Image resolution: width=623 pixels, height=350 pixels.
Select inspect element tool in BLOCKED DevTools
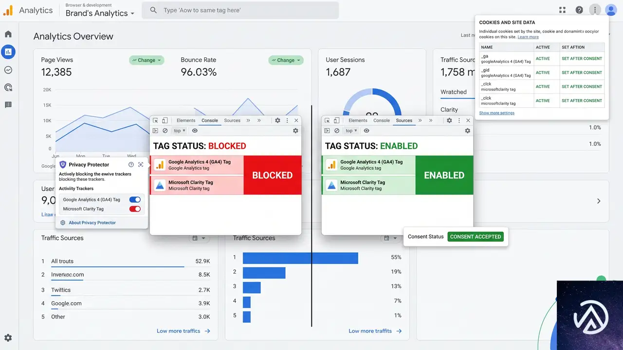click(155, 121)
